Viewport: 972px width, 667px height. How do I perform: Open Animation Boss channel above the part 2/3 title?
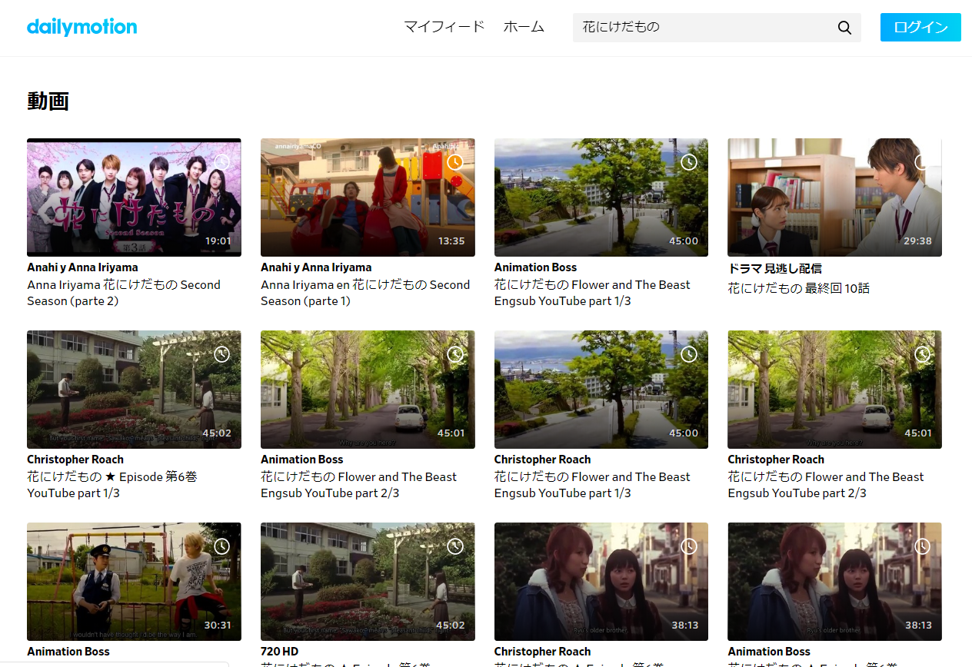pos(301,460)
